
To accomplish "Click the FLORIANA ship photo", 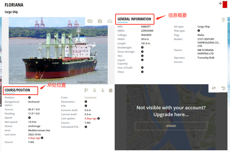I will pyautogui.click(x=58, y=51).
